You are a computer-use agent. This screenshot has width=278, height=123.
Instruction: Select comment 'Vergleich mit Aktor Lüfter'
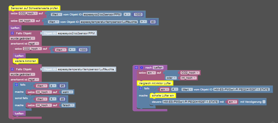[x=155, y=83]
